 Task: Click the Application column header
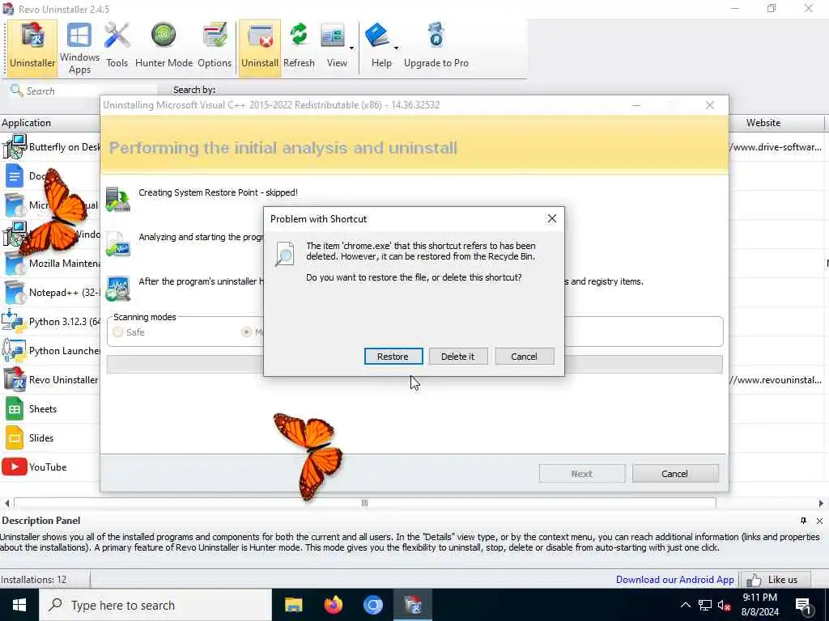coord(50,123)
